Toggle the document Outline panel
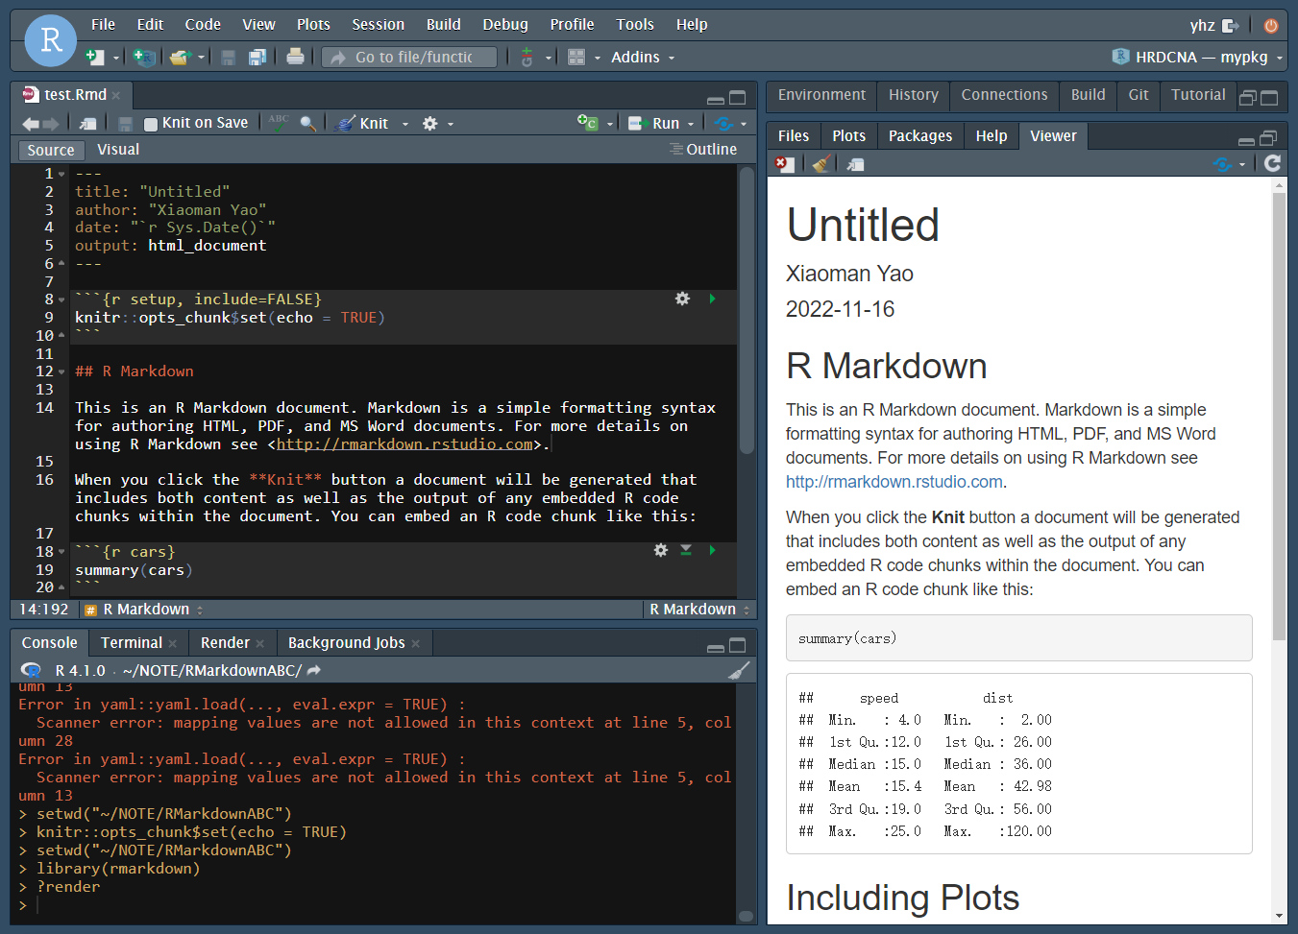 click(x=703, y=150)
